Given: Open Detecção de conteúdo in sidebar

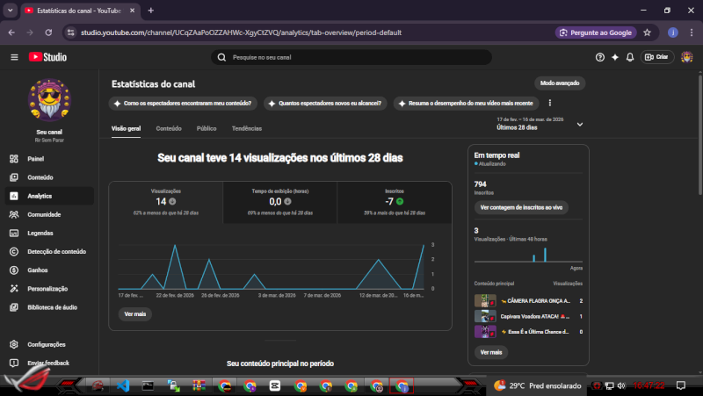Looking at the screenshot, I should (x=56, y=251).
